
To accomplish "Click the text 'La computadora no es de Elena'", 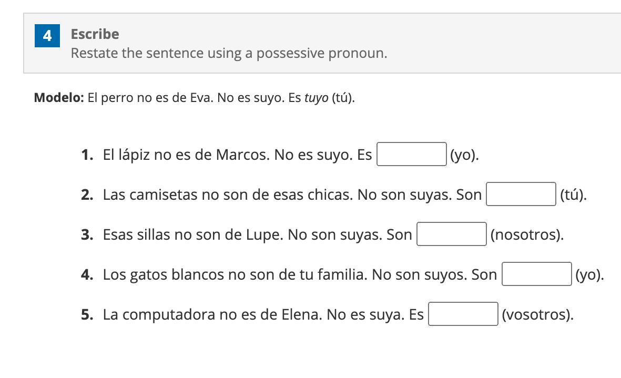I will (212, 314).
